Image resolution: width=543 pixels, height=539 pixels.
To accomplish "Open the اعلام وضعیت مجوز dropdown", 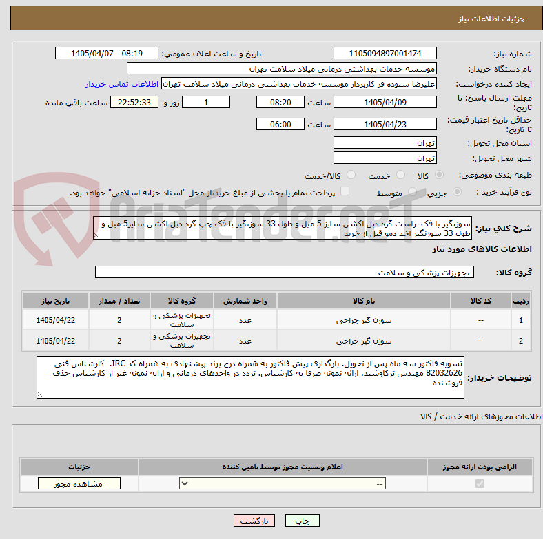I will pos(283,483).
